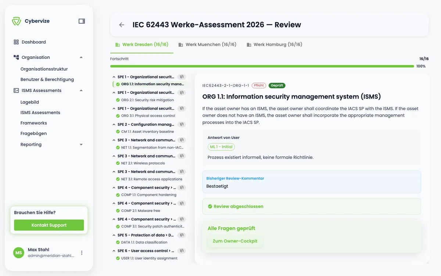Select the ISMS Assessments section icon
This screenshot has height=276, width=441.
16,90
